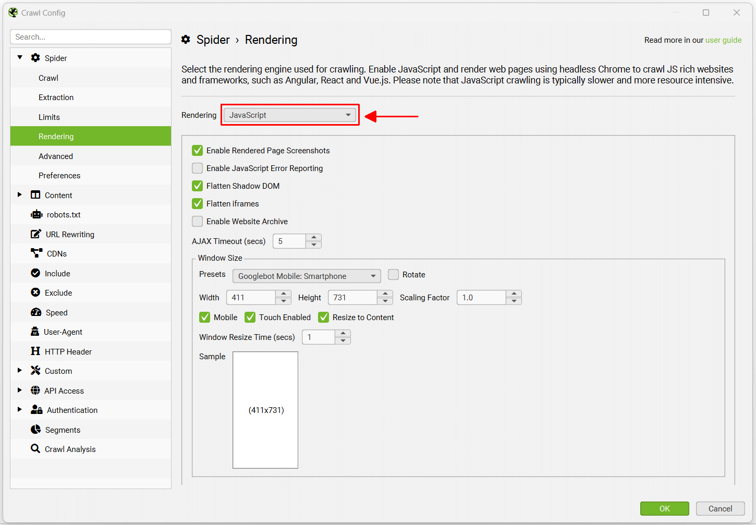Select the Rendering item in sidebar

pyautogui.click(x=91, y=136)
